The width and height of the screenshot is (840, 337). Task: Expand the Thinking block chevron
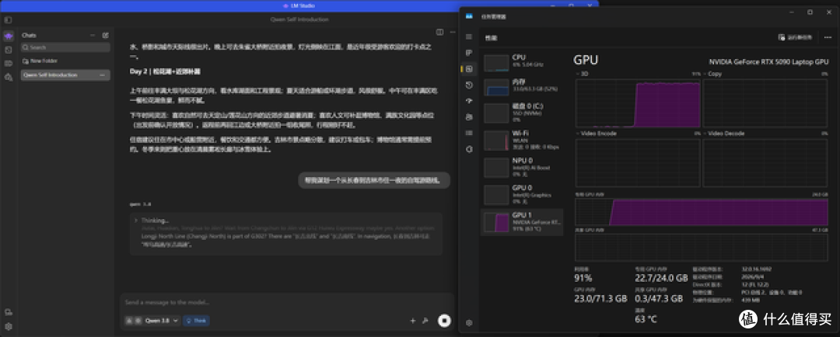tap(136, 221)
